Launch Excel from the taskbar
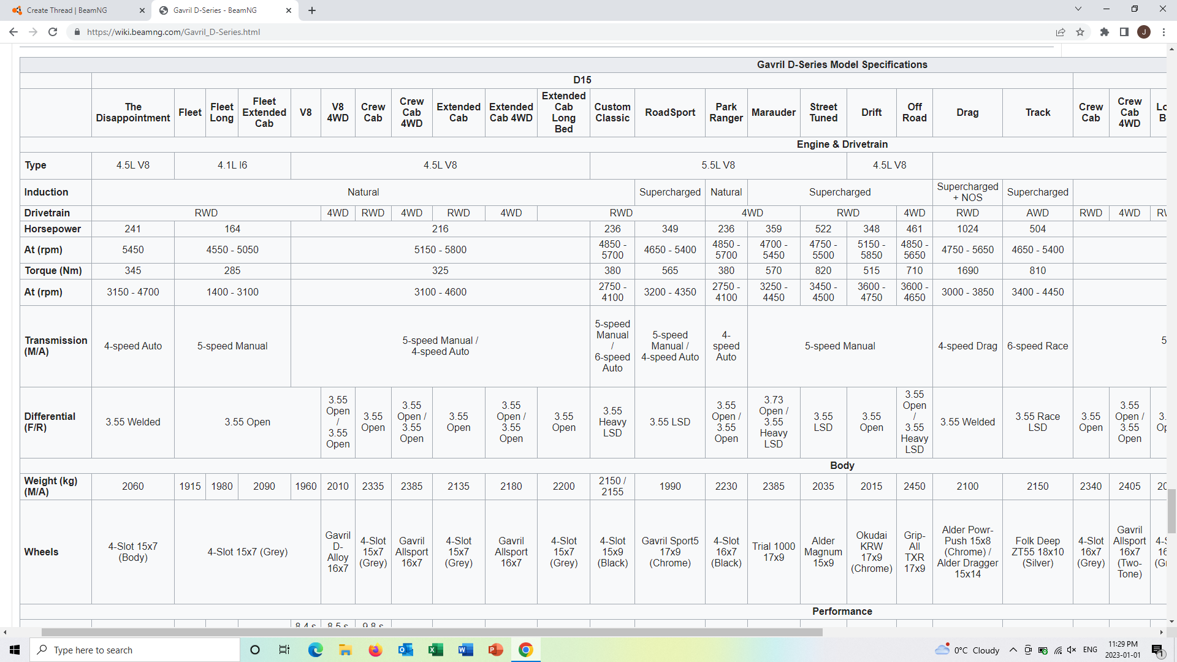 436,650
